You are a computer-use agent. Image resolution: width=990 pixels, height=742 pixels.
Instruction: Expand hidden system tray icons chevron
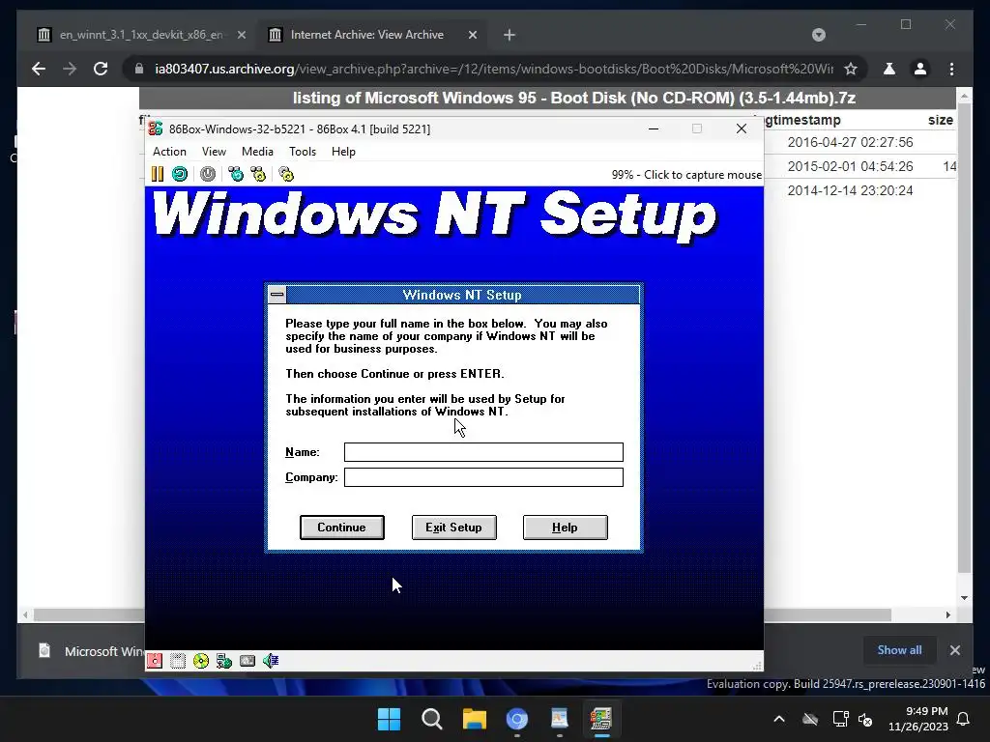tap(779, 719)
